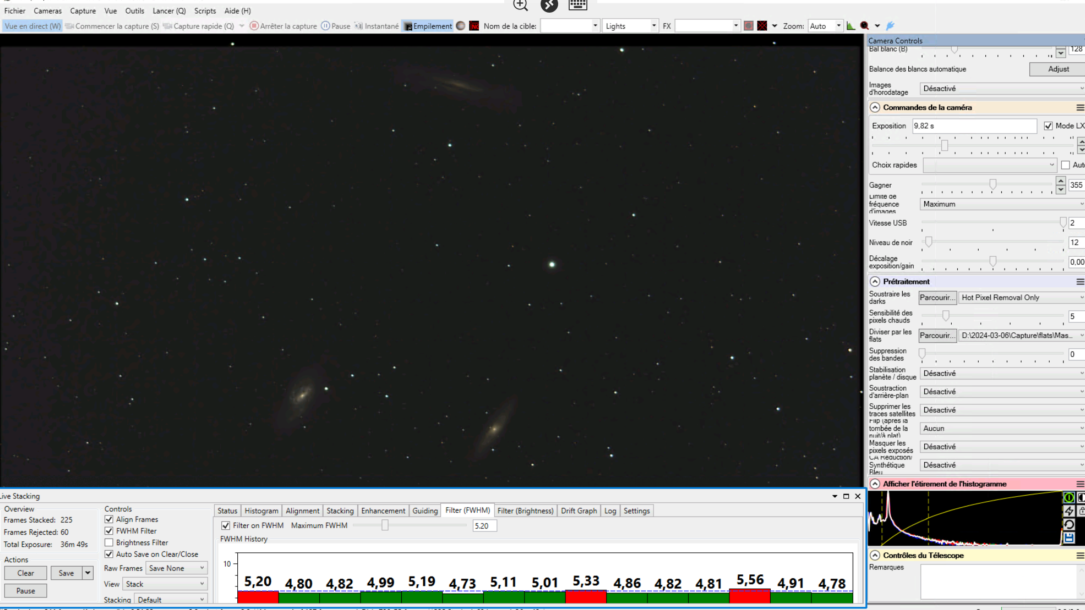
Task: Click the focus magnifier toolbar icon
Action: point(865,26)
